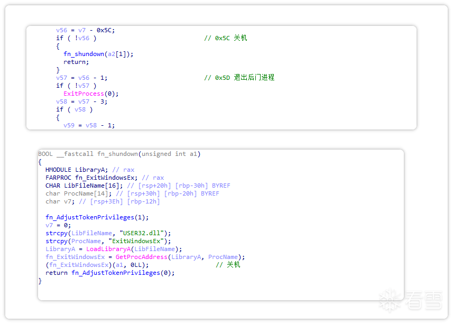The width and height of the screenshot is (453, 324).
Task: Click the declaration 'FARPROC fn_ExitWindowsEx;'
Action: pyautogui.click(x=91, y=178)
